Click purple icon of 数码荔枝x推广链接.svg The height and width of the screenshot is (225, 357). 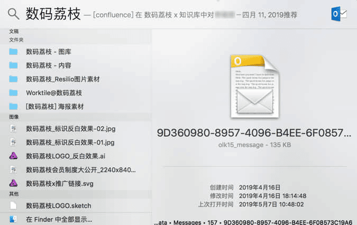13,183
